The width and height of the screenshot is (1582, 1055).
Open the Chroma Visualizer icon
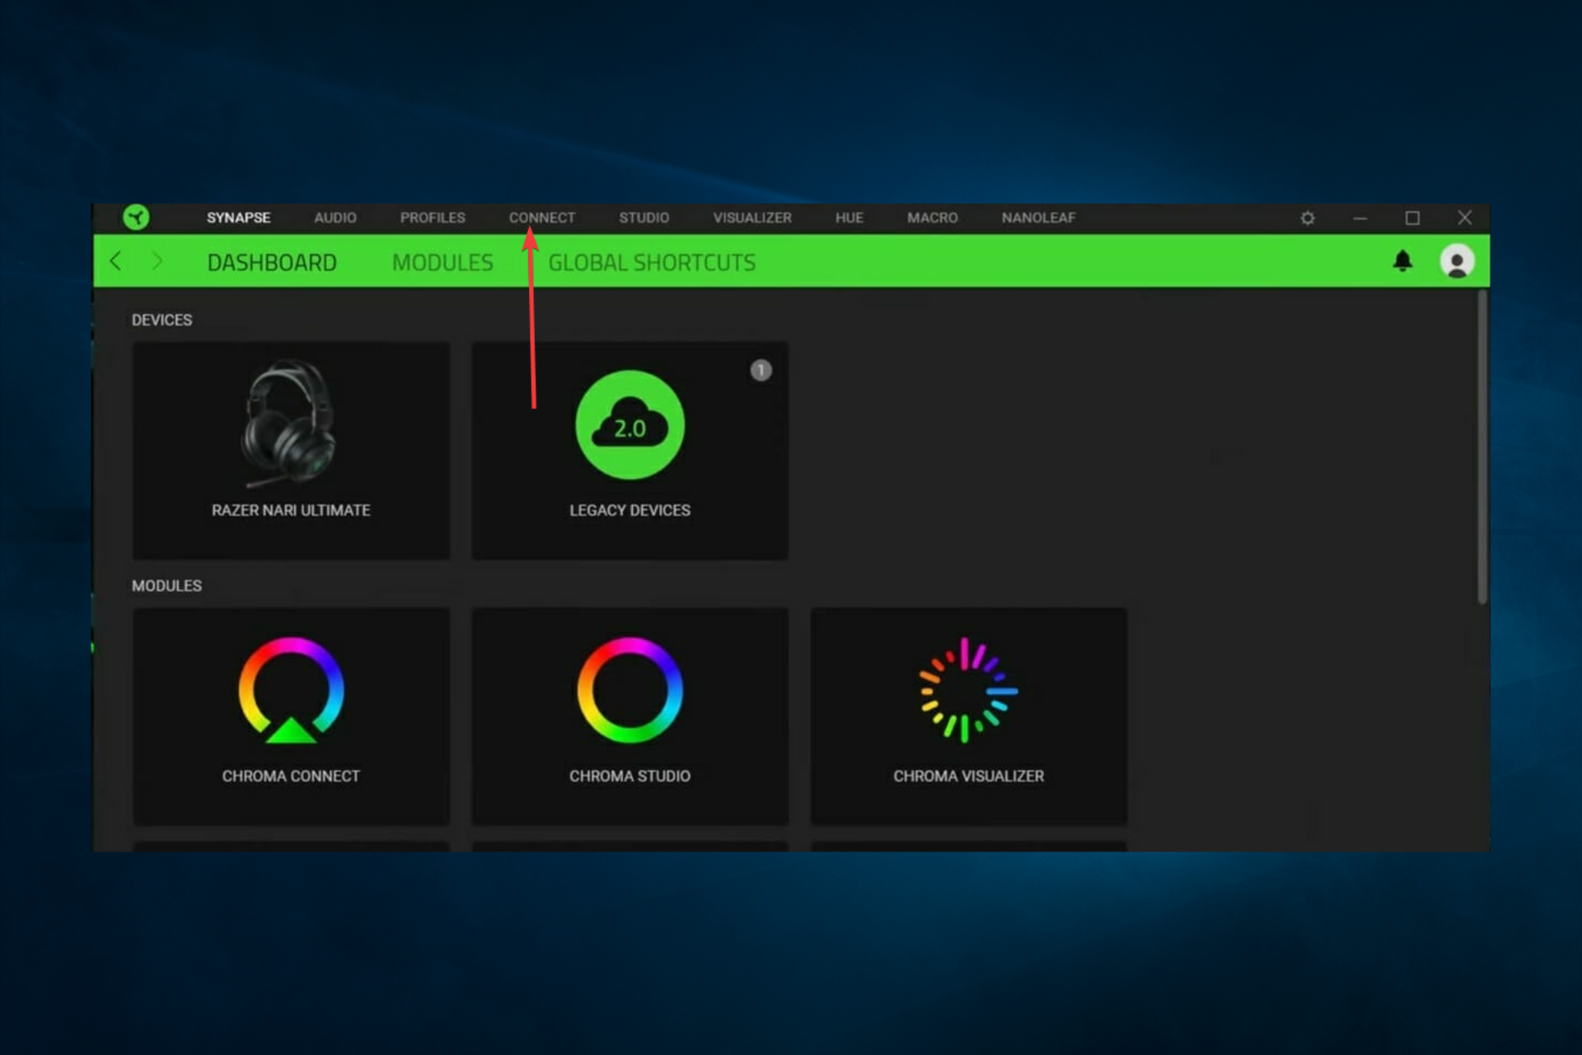pyautogui.click(x=968, y=690)
